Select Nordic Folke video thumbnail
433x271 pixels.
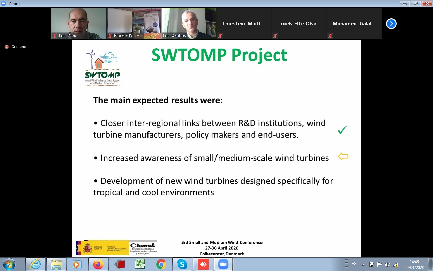tap(134, 24)
